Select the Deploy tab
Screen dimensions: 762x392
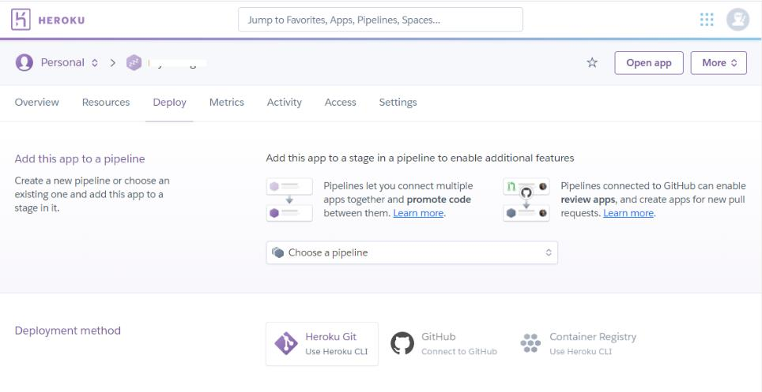pyautogui.click(x=170, y=103)
